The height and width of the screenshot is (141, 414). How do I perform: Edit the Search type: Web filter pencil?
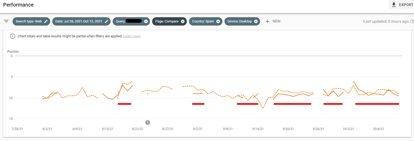click(46, 21)
